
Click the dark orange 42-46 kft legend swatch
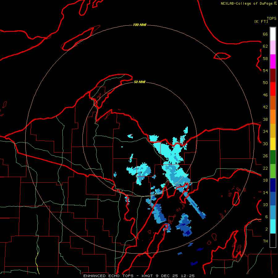point(273,103)
